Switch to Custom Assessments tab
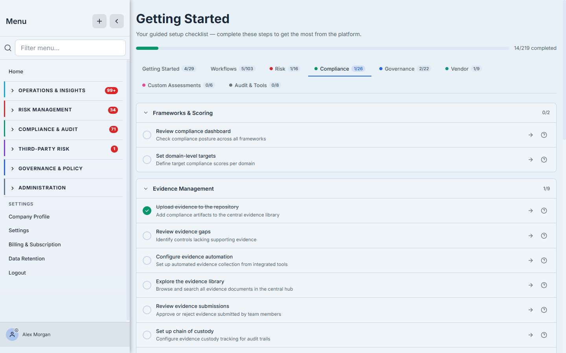 click(178, 85)
